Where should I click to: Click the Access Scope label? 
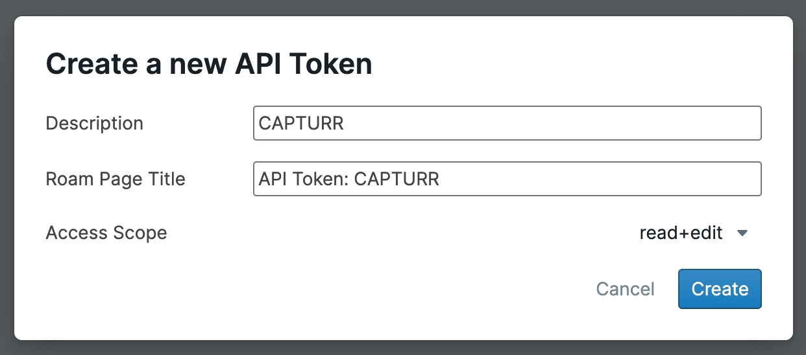click(x=106, y=233)
